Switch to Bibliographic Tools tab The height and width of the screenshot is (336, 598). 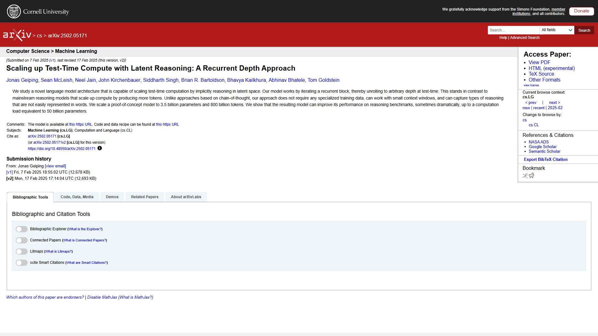pos(30,197)
